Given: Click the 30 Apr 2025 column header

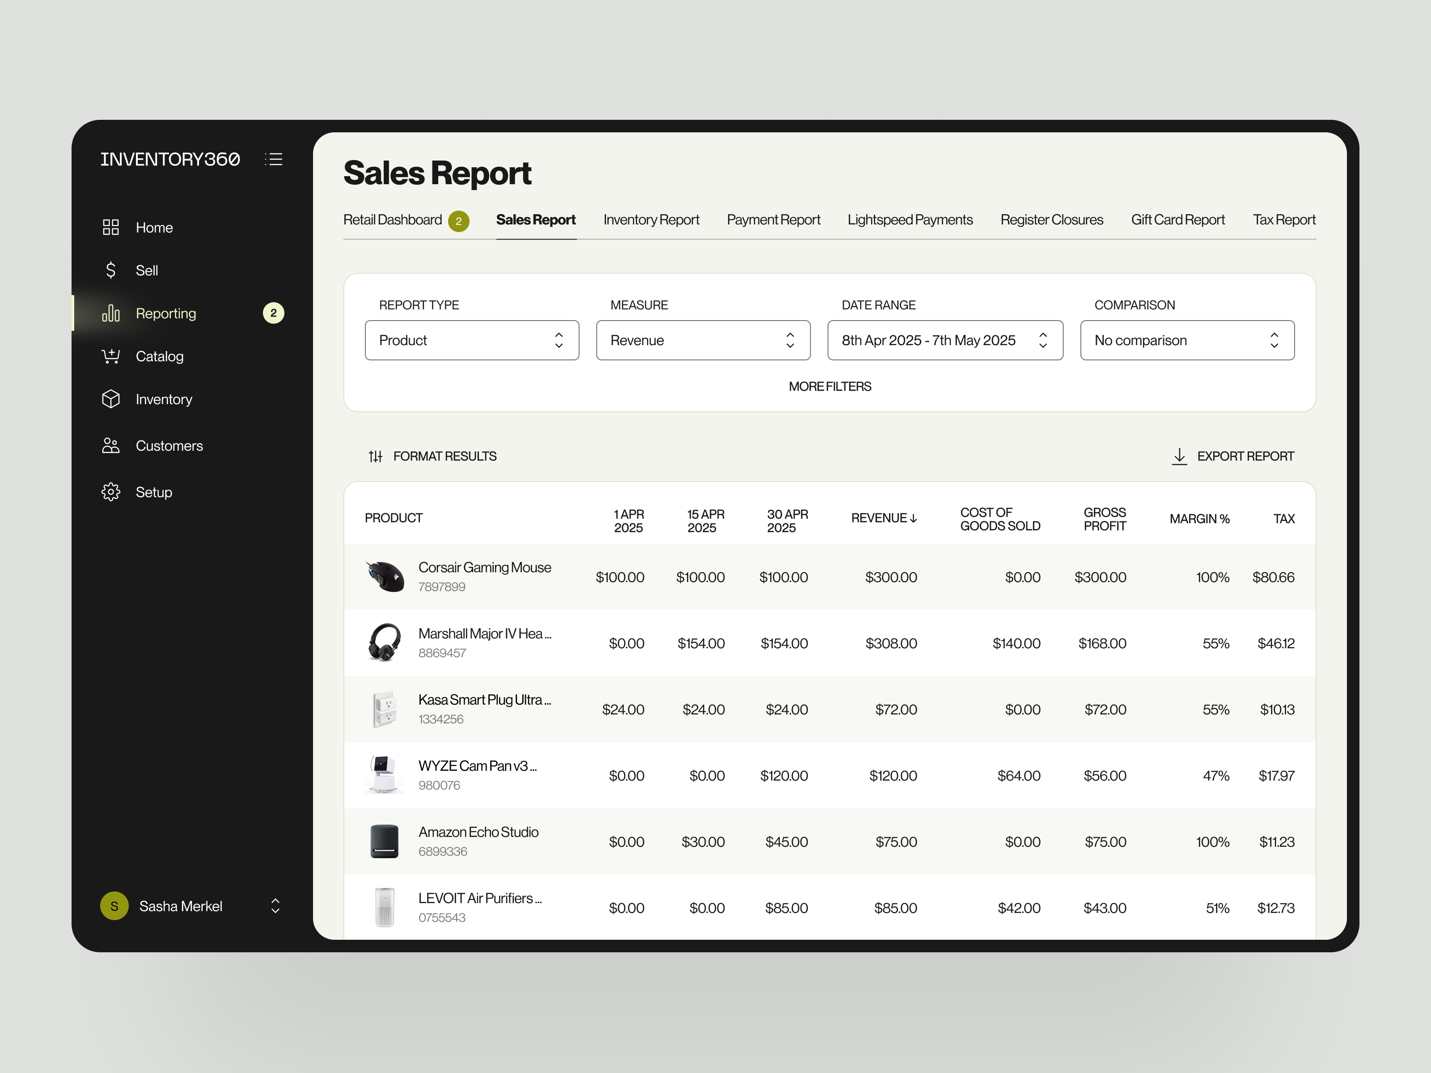Looking at the screenshot, I should tap(787, 521).
